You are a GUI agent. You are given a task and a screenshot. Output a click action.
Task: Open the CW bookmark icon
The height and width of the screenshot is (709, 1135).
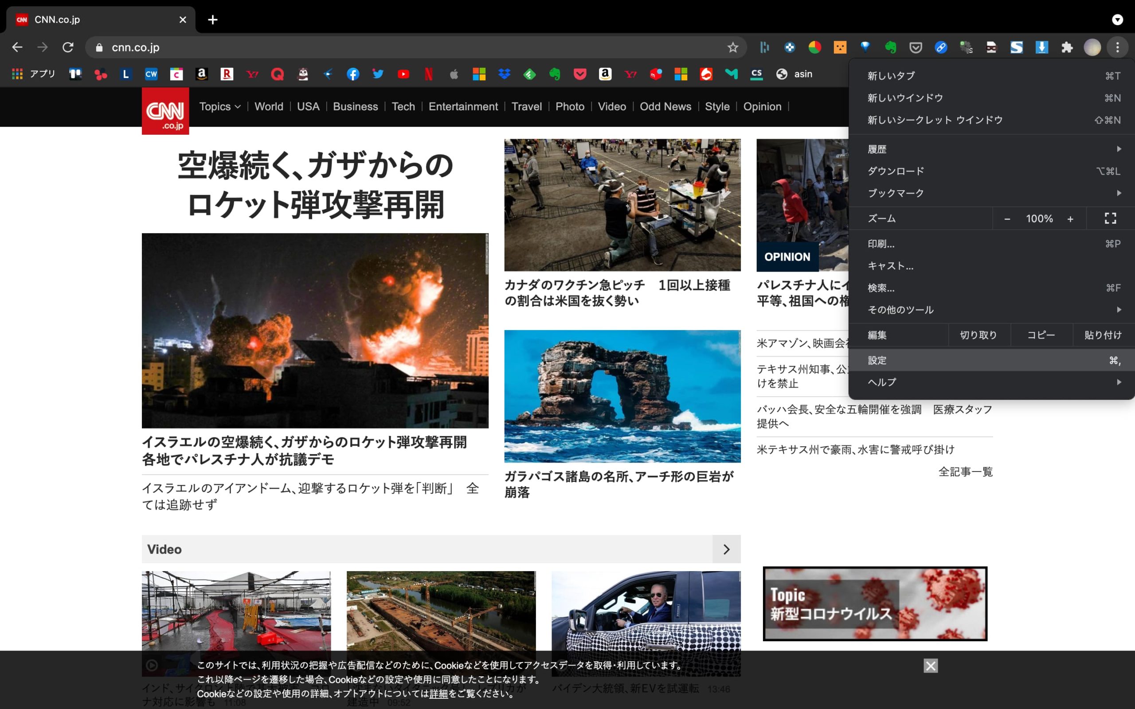point(151,74)
